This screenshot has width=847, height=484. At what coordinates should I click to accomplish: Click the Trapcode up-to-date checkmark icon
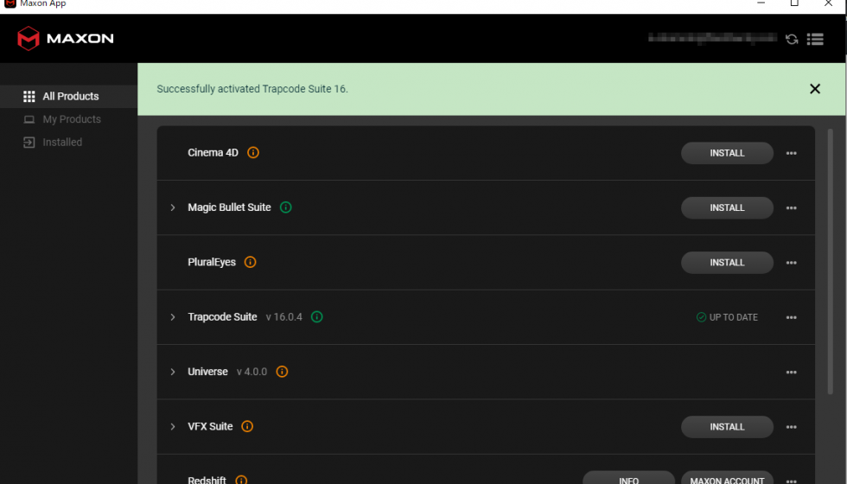click(x=701, y=317)
